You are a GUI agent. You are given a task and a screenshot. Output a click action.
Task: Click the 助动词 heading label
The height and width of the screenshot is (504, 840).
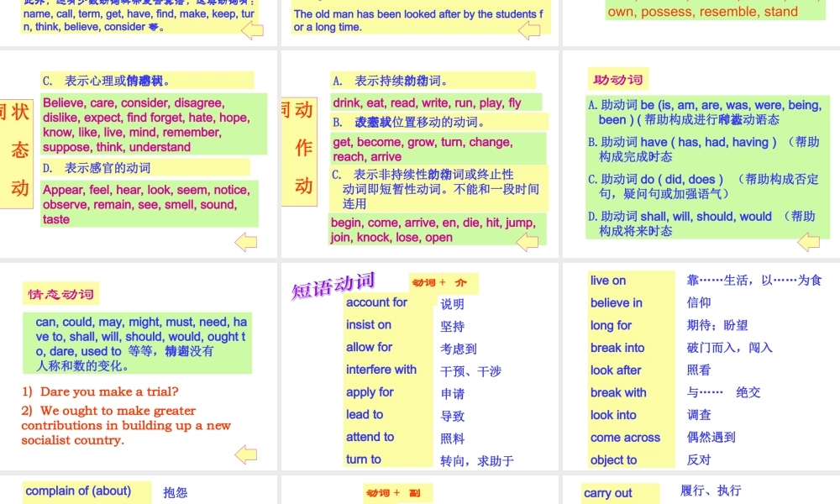(617, 80)
